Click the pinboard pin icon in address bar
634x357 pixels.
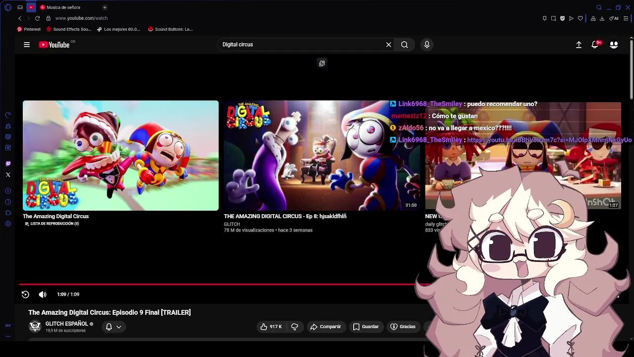544,18
